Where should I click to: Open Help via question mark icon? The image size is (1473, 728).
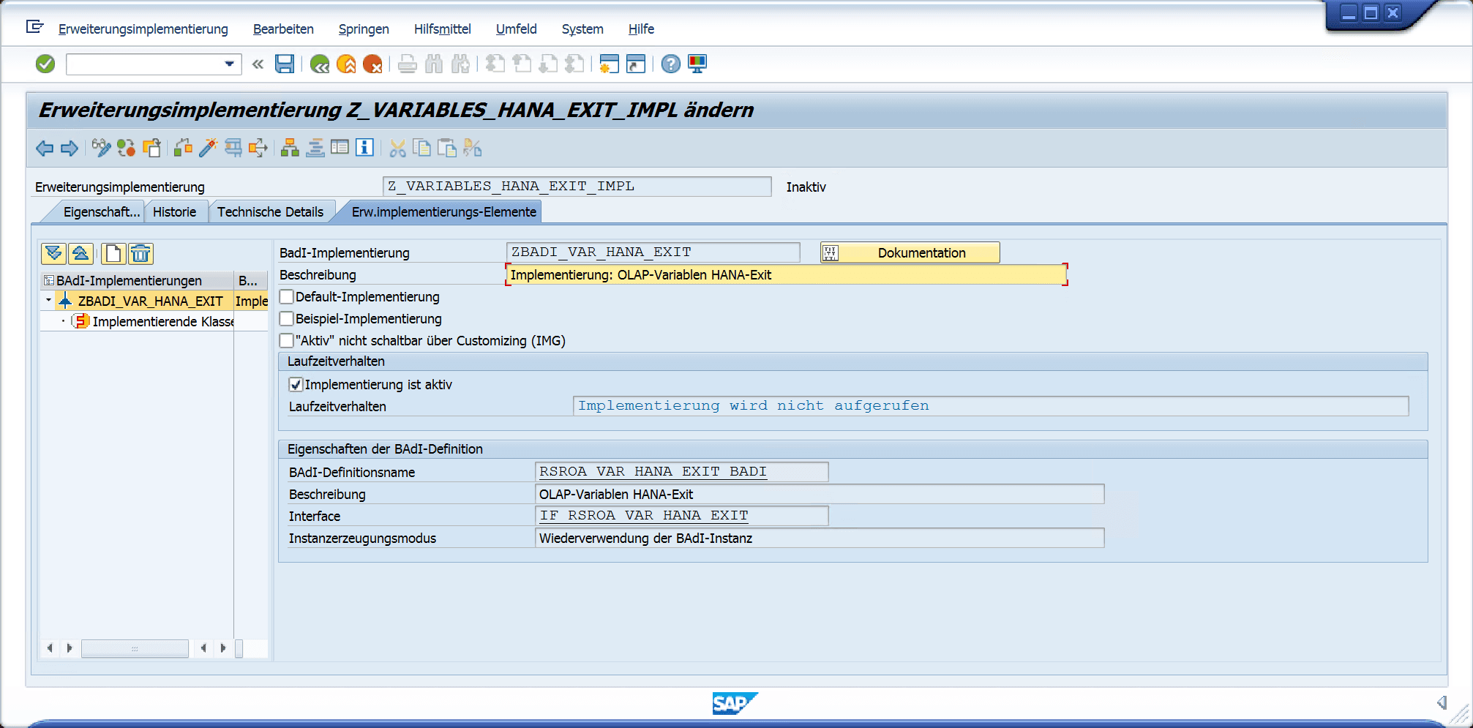[x=670, y=64]
